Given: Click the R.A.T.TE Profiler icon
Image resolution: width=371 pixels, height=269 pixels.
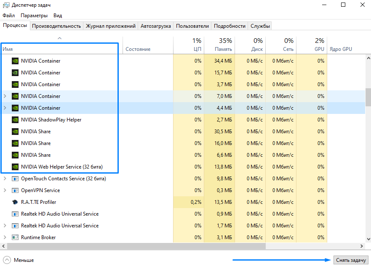Looking at the screenshot, I should (x=15, y=202).
